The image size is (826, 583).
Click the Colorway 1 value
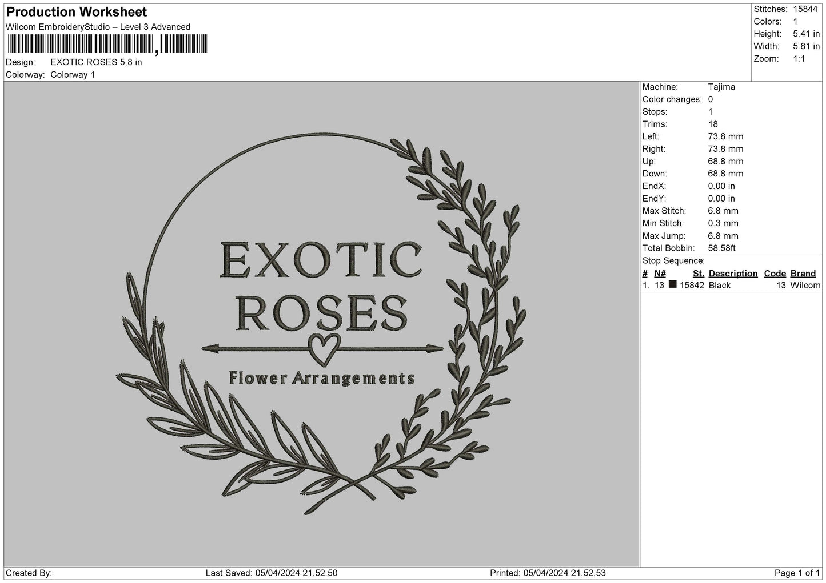(73, 75)
